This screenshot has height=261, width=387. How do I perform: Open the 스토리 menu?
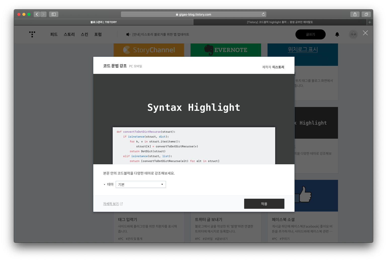pos(69,34)
